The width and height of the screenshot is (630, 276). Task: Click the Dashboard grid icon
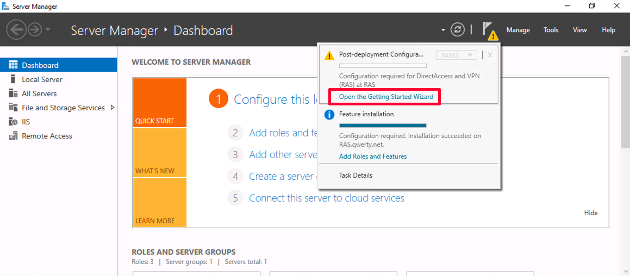pos(13,65)
